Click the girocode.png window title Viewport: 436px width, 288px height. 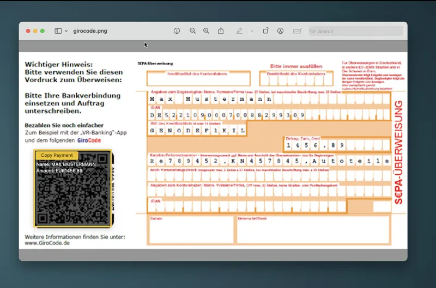(90, 31)
